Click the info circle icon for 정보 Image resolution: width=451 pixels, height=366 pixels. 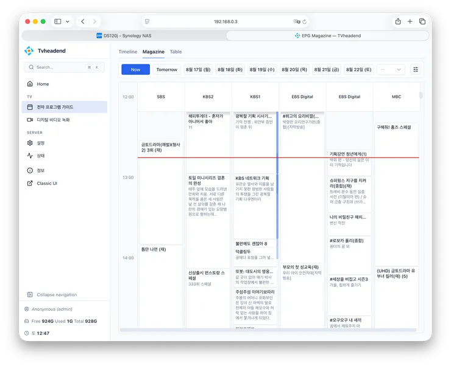click(30, 170)
